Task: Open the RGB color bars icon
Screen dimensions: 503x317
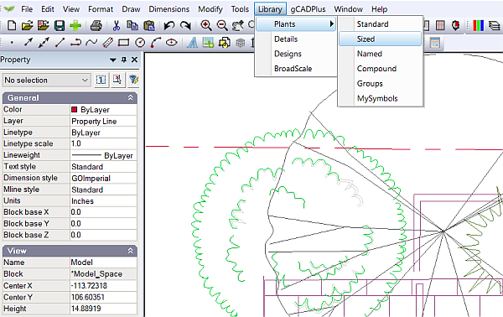Action: click(x=478, y=25)
